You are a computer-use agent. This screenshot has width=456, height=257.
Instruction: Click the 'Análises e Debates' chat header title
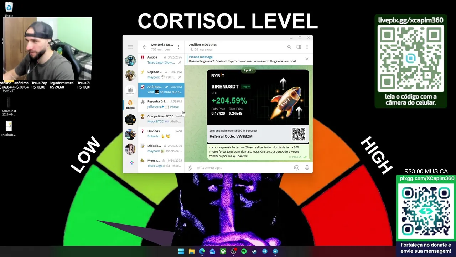[x=203, y=45]
